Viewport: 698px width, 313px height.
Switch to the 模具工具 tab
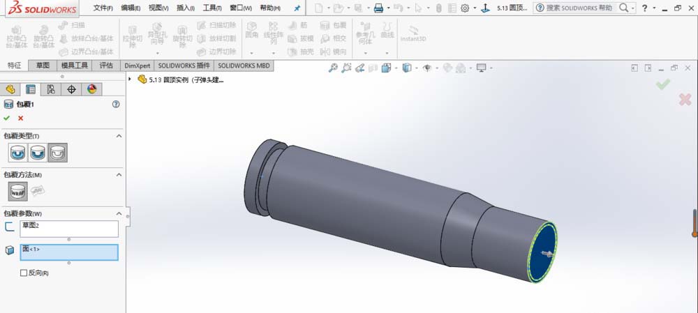75,66
